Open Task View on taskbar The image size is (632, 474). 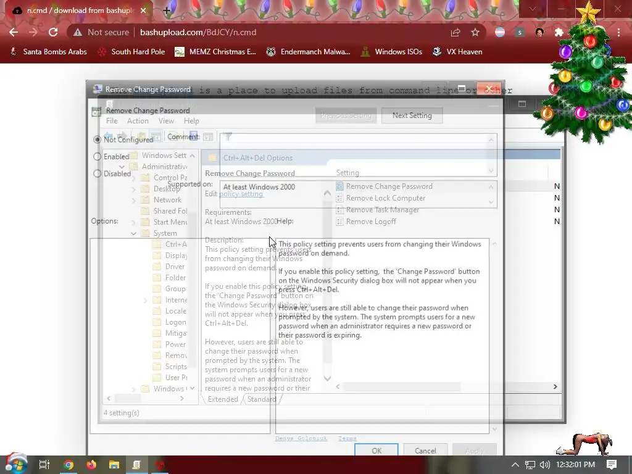(x=44, y=465)
